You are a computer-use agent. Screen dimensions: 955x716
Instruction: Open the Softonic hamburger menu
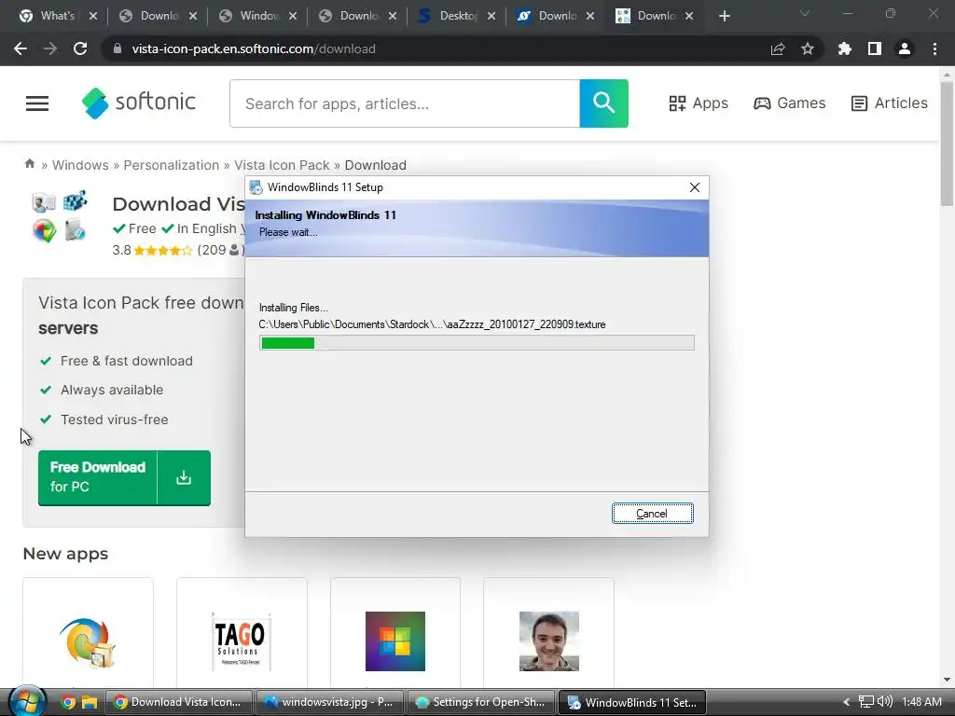(37, 103)
